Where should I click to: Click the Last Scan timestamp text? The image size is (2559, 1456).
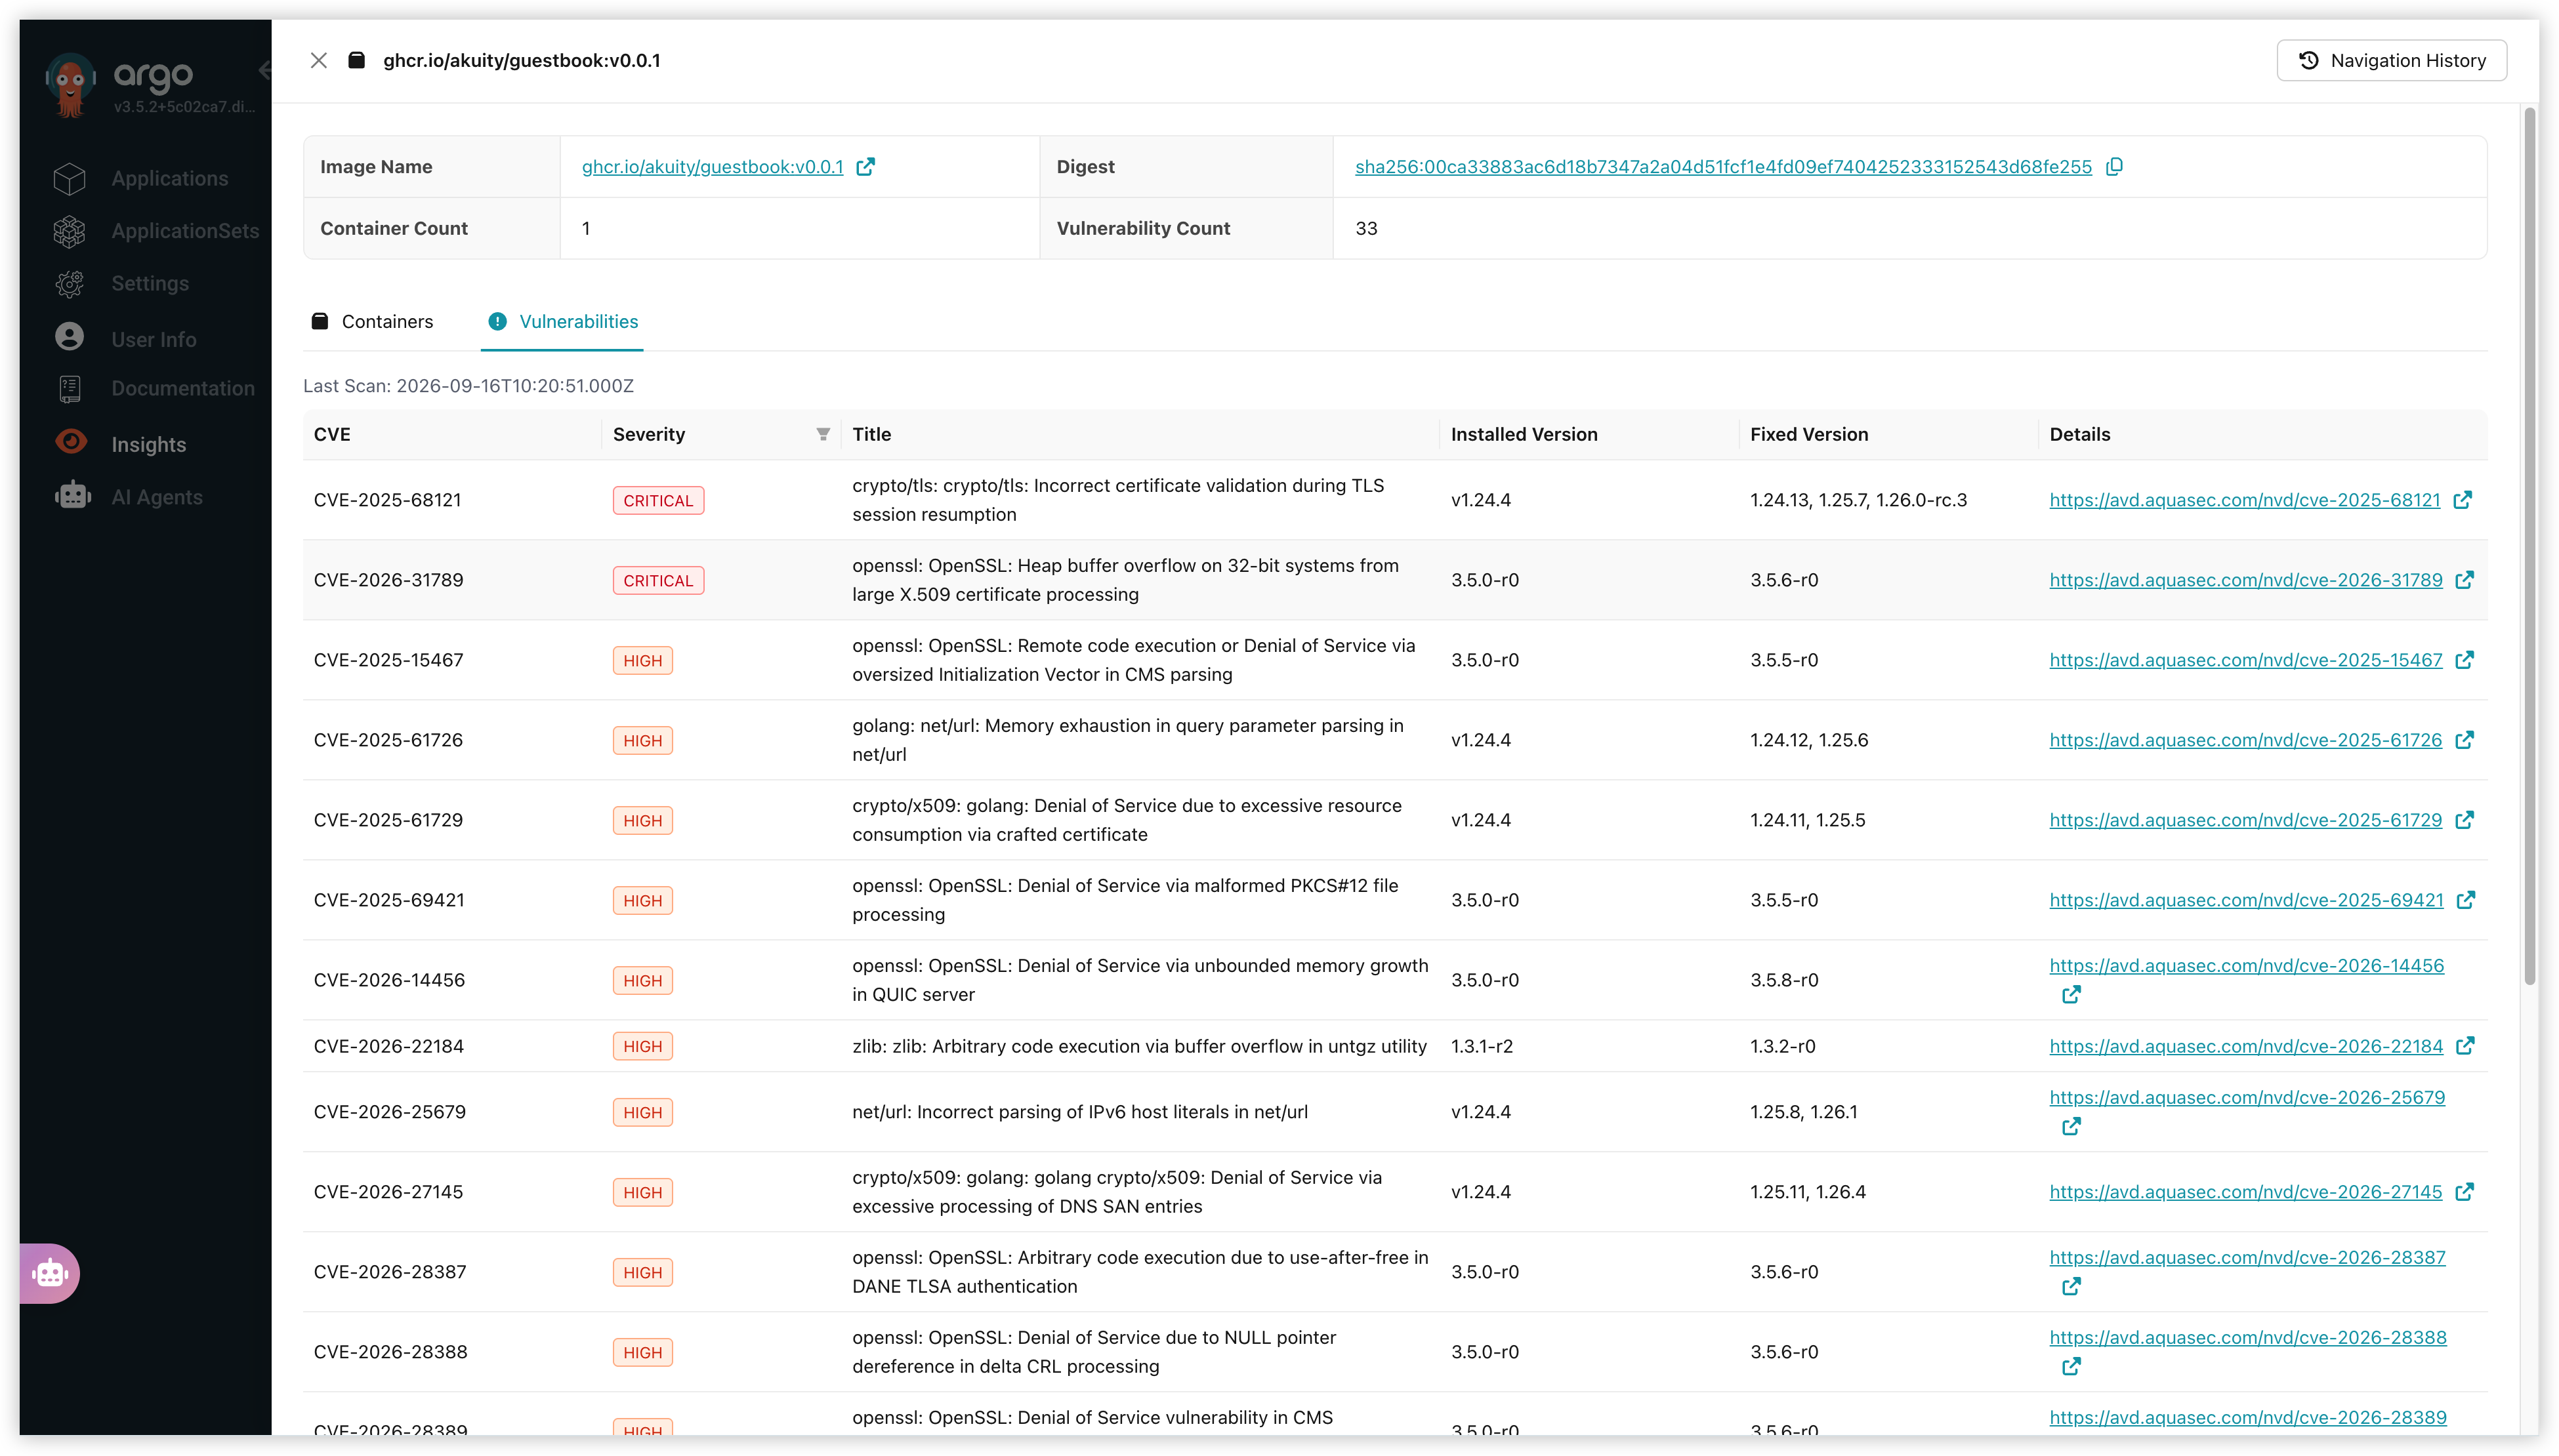pos(468,386)
